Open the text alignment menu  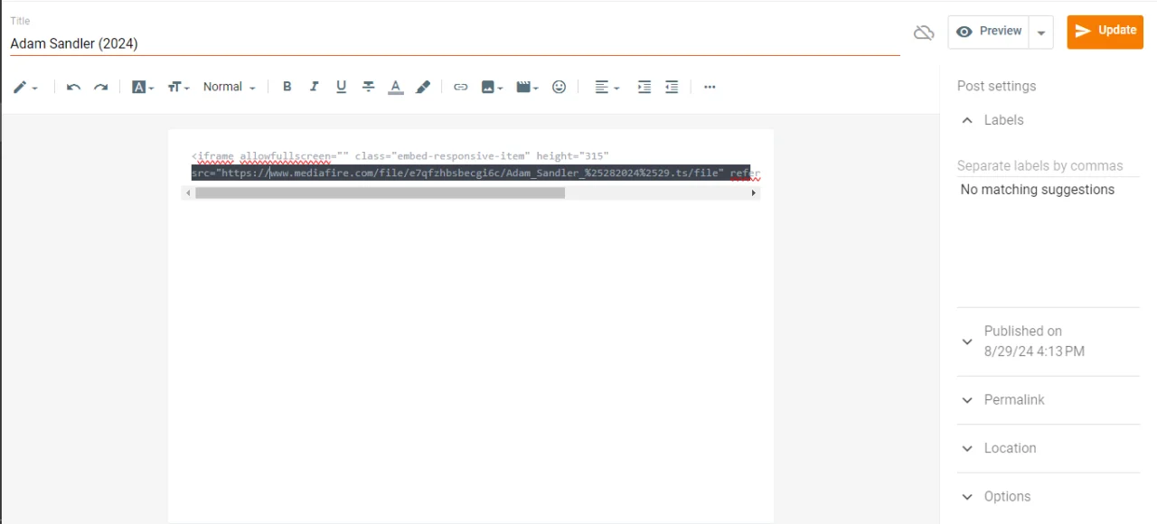pyautogui.click(x=607, y=87)
